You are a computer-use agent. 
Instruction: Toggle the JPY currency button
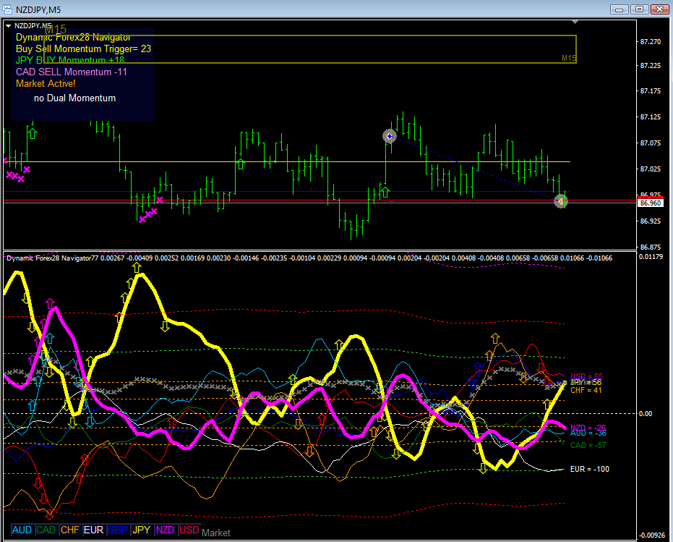141,530
